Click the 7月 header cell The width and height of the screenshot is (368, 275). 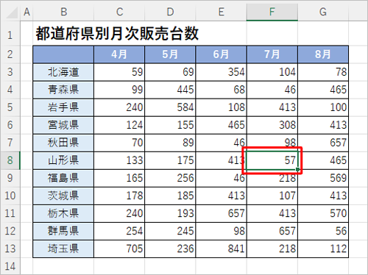tap(272, 54)
